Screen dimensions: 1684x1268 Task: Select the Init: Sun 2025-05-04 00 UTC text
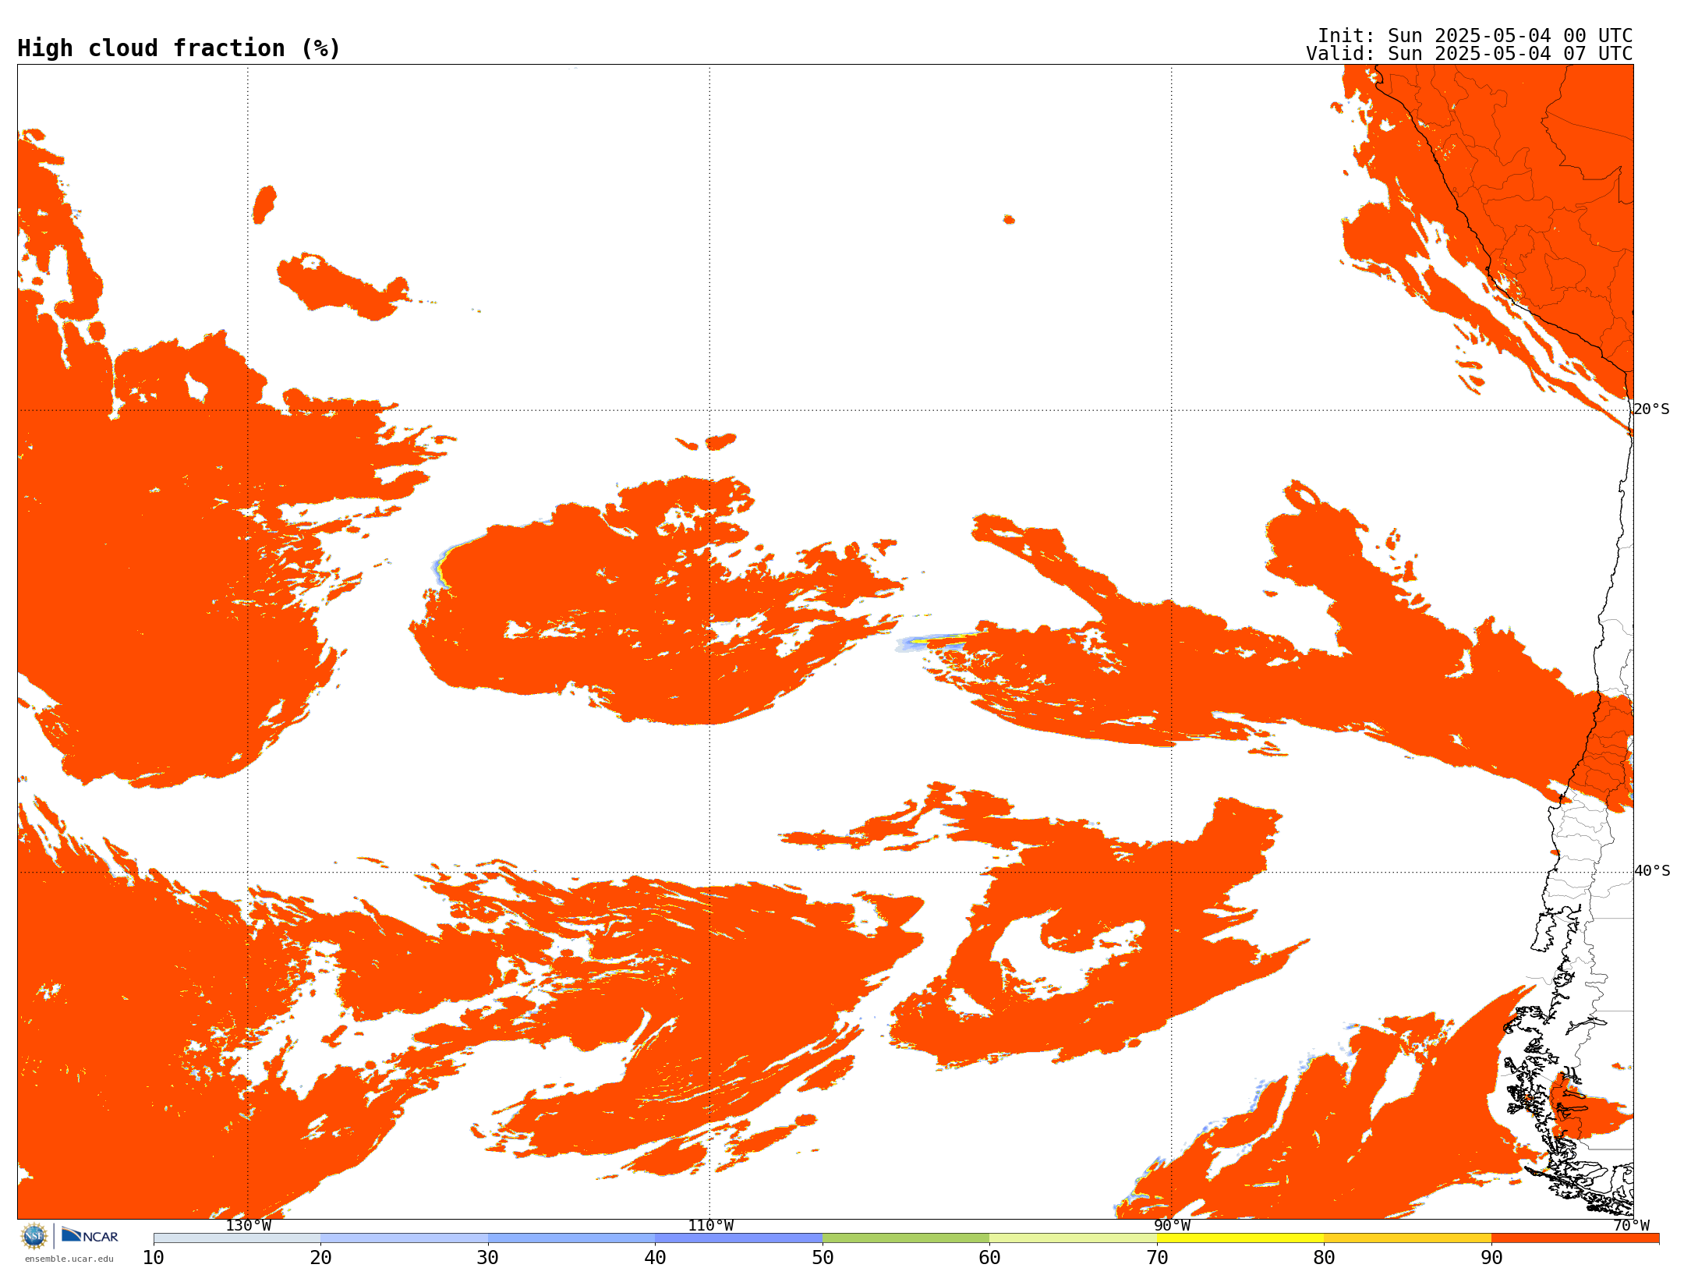click(x=1475, y=36)
